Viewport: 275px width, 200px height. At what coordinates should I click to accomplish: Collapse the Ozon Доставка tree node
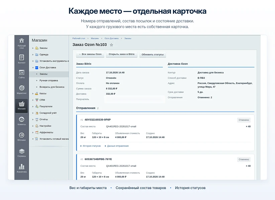(33, 68)
